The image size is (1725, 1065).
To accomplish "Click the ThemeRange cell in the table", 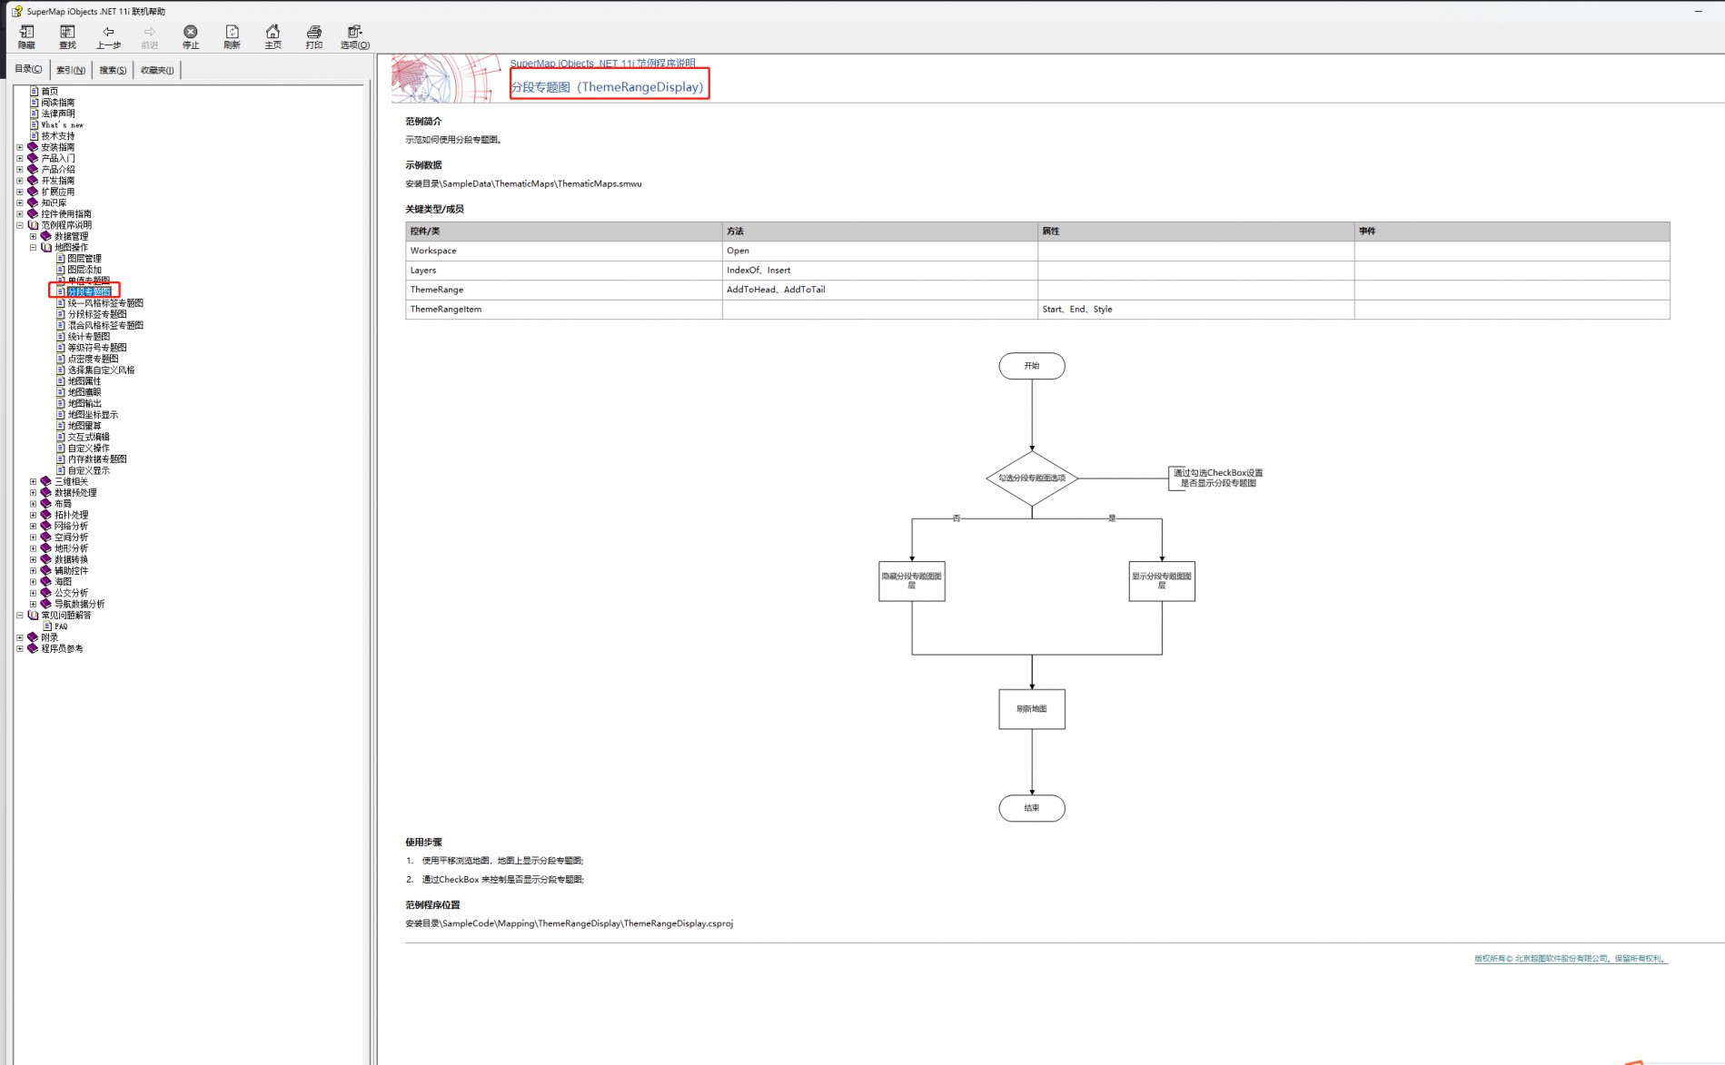I will tap(563, 290).
